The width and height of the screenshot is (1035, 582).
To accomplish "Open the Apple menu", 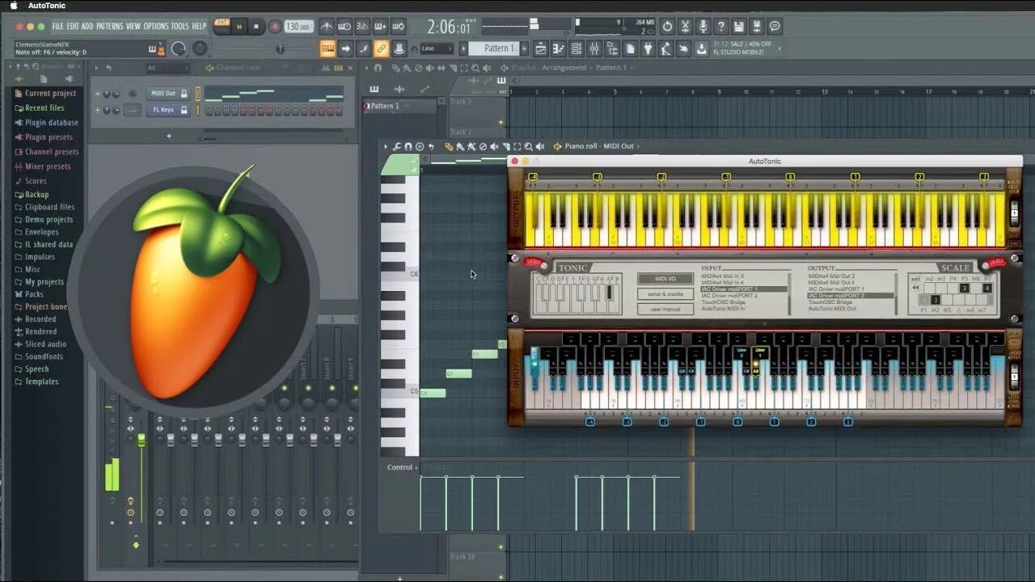I will point(13,6).
